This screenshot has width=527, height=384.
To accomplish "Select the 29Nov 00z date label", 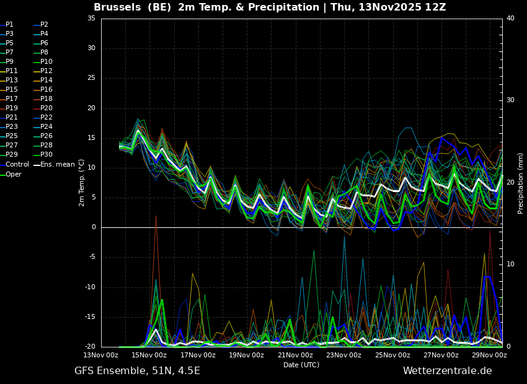I will 489,355.
